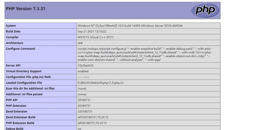Select the '320180731' value
This screenshot has width=259, height=130.
tap(85, 112)
